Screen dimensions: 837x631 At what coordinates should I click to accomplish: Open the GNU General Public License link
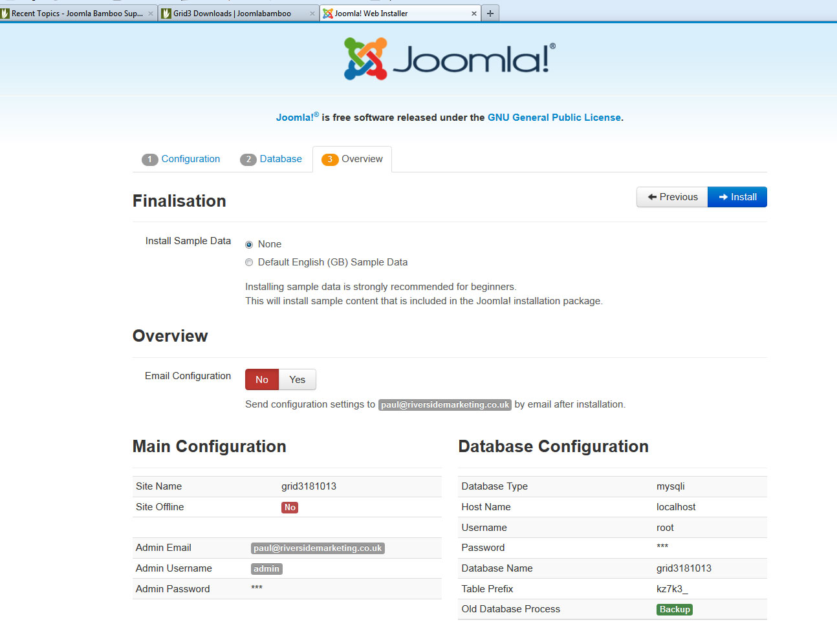click(x=554, y=118)
